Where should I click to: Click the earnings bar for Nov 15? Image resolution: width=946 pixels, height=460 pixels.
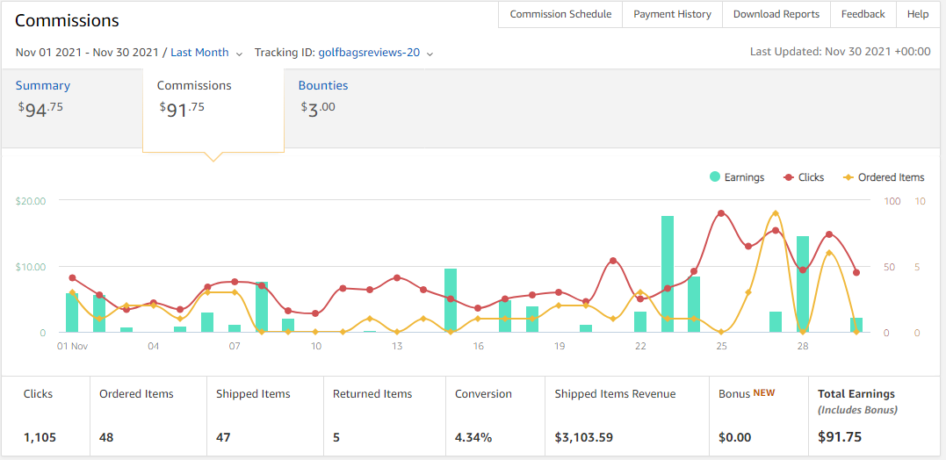[x=451, y=300]
